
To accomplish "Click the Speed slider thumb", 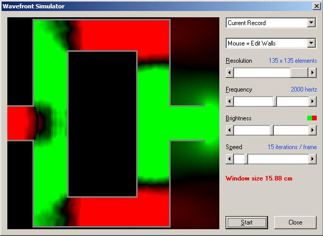I will click(x=246, y=159).
